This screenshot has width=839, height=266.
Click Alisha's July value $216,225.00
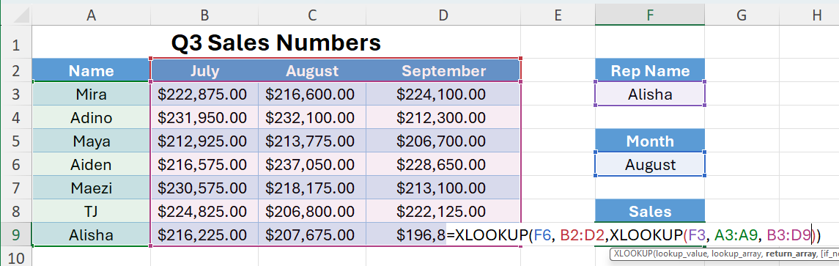(x=204, y=234)
